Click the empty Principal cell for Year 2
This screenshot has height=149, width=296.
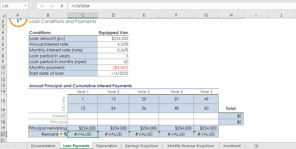pos(113,122)
